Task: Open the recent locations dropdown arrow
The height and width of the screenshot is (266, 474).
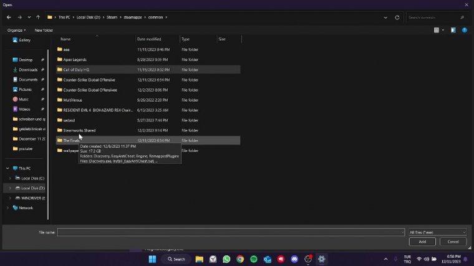Action: tap(29, 17)
